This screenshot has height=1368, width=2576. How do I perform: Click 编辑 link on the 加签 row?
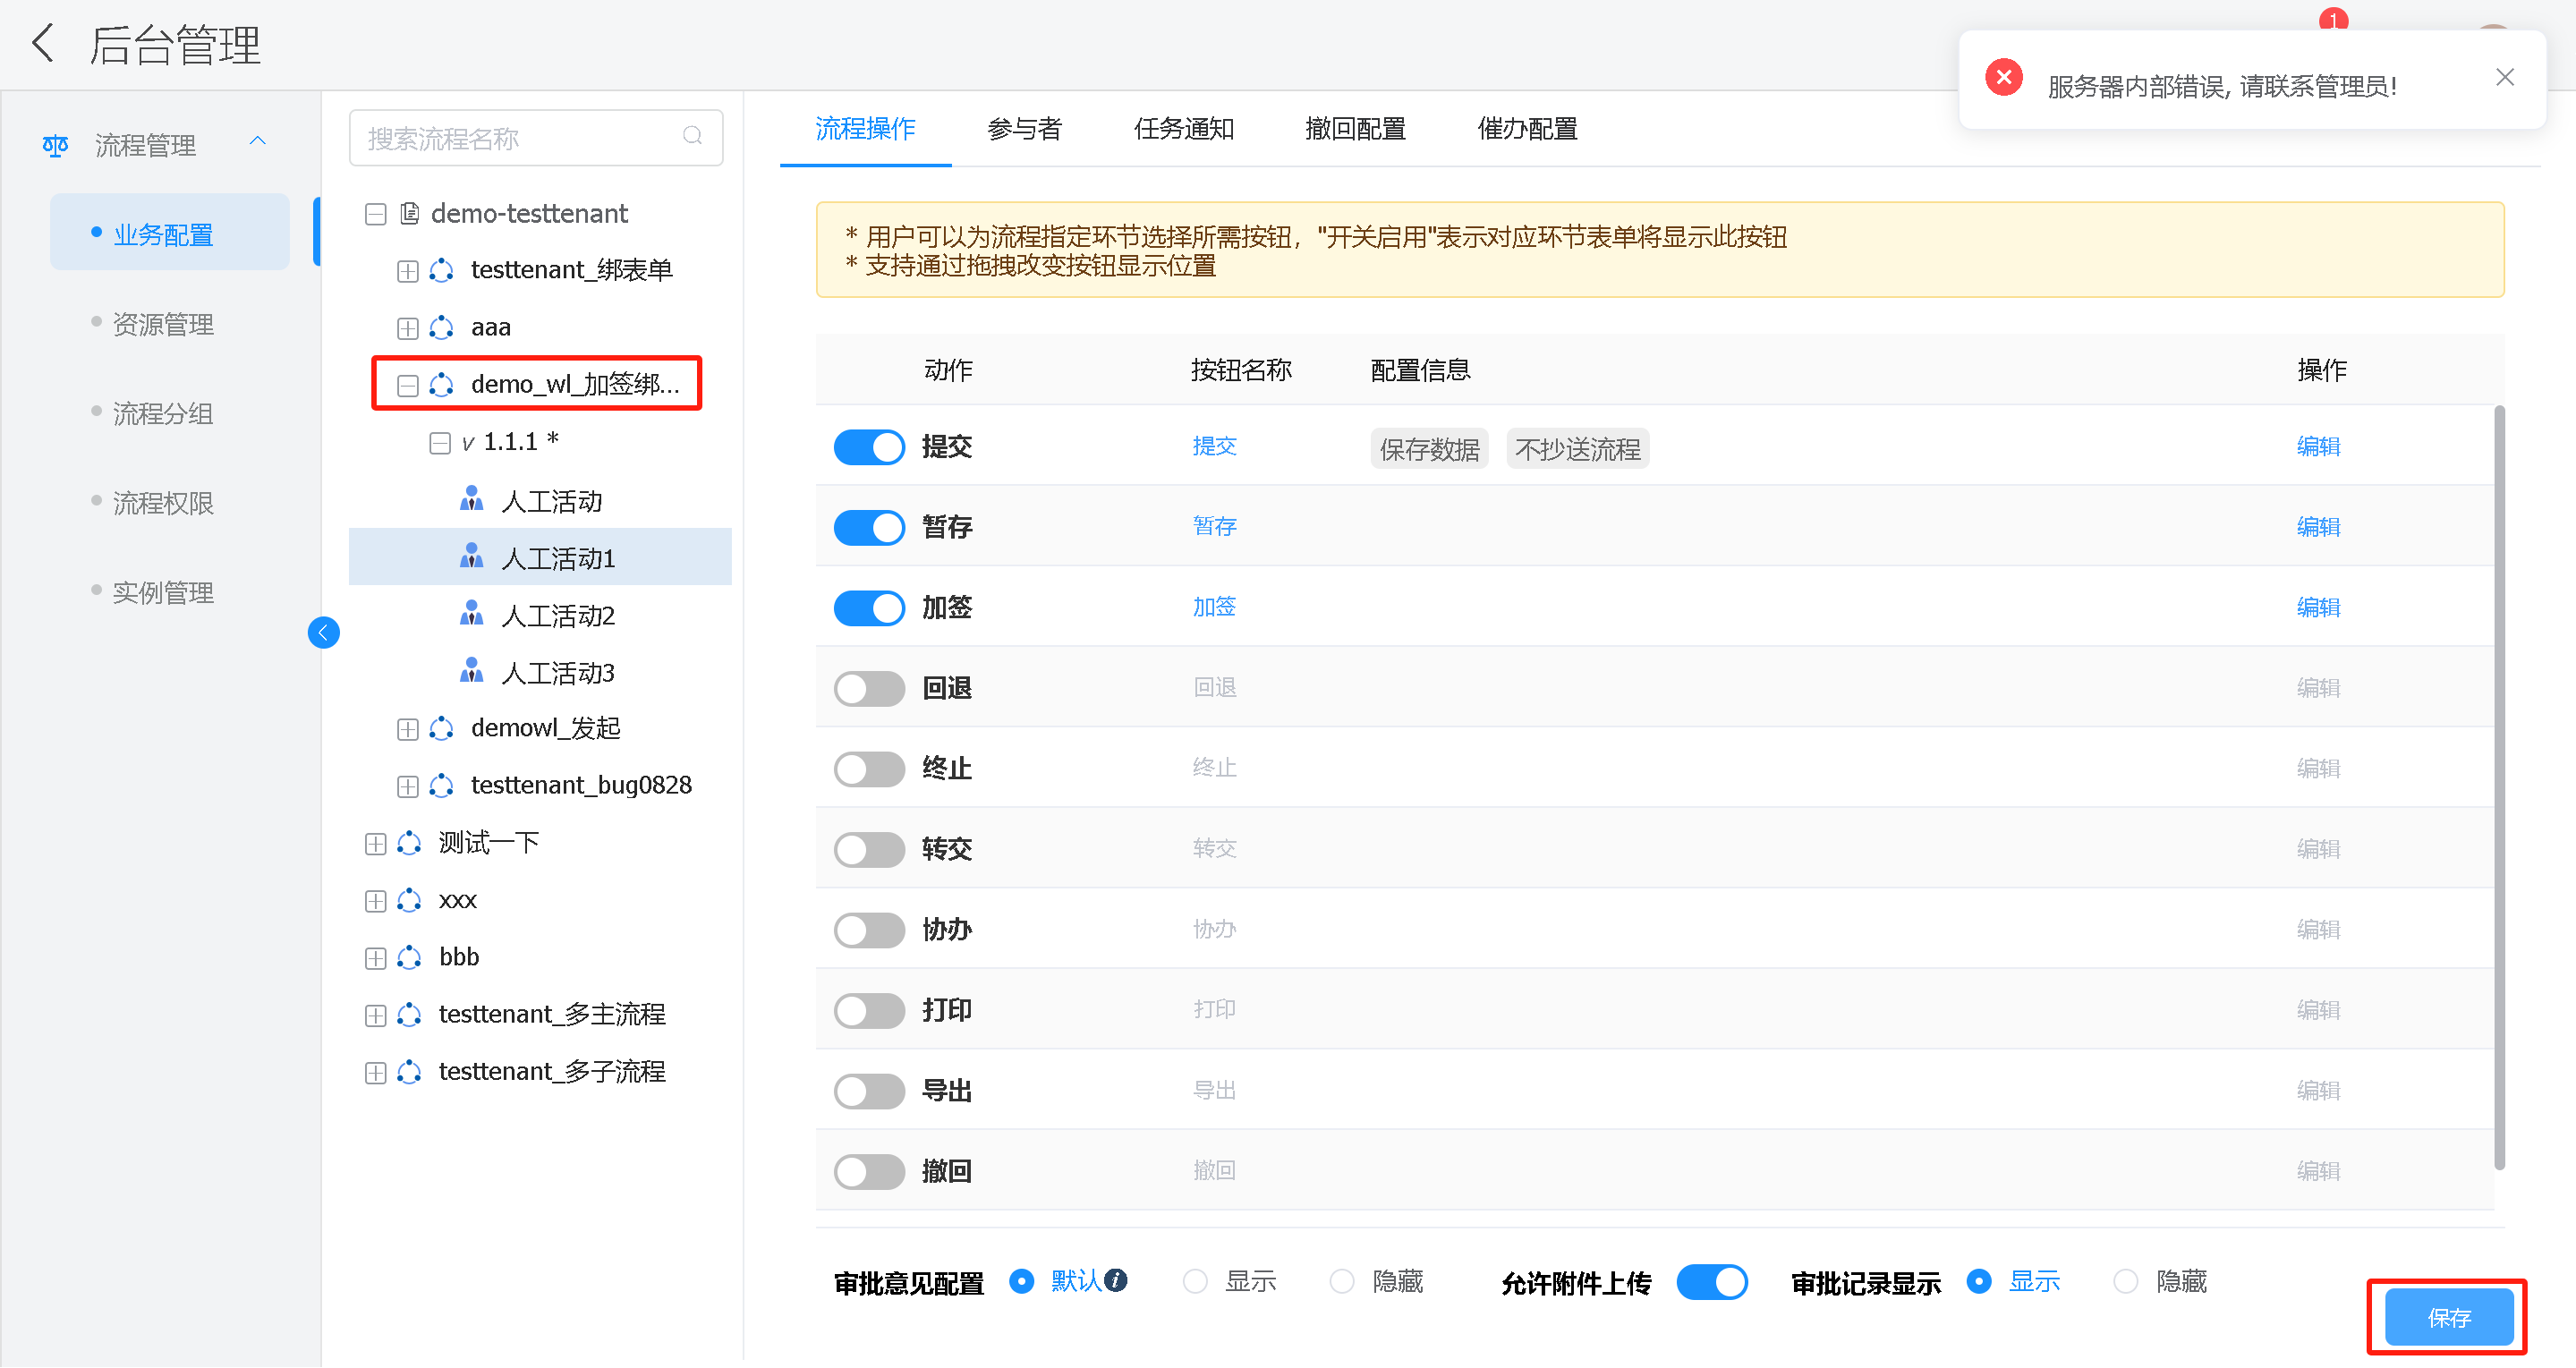point(2319,607)
